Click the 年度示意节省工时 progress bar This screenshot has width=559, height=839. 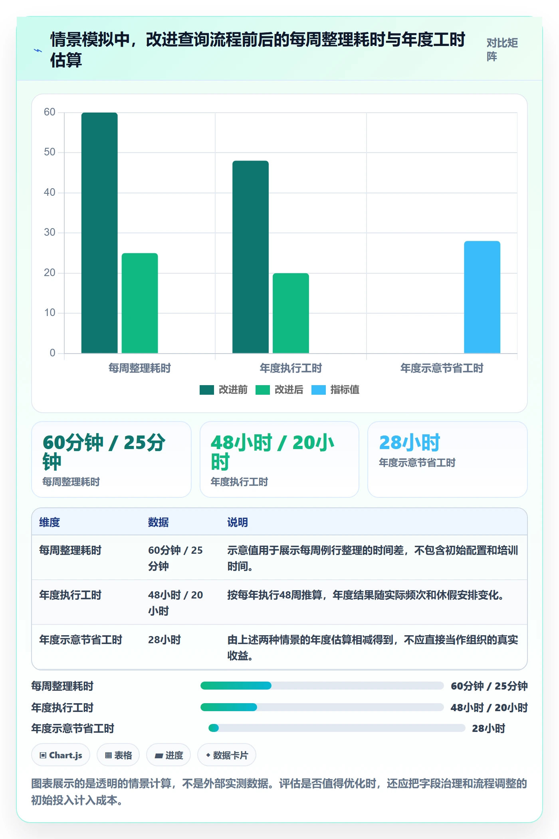(337, 728)
